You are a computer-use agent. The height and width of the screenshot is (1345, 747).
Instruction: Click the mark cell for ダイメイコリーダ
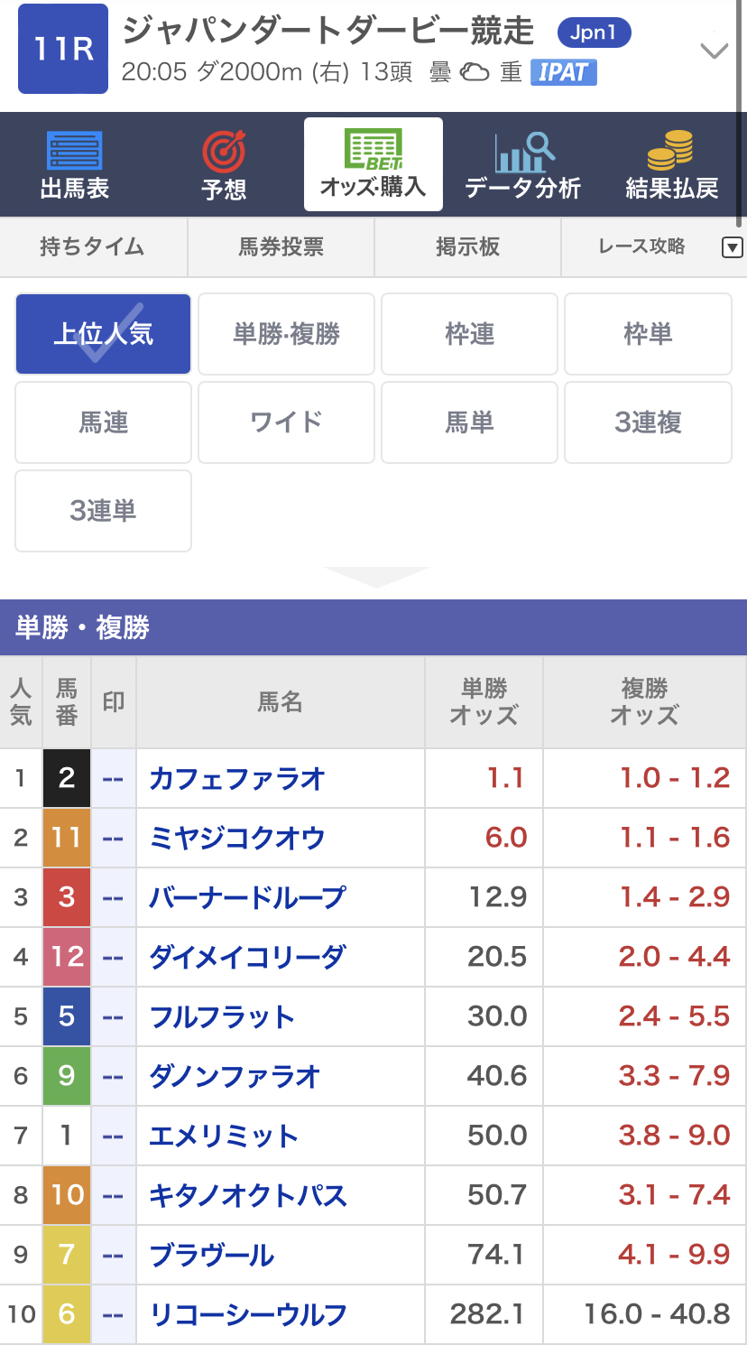113,957
